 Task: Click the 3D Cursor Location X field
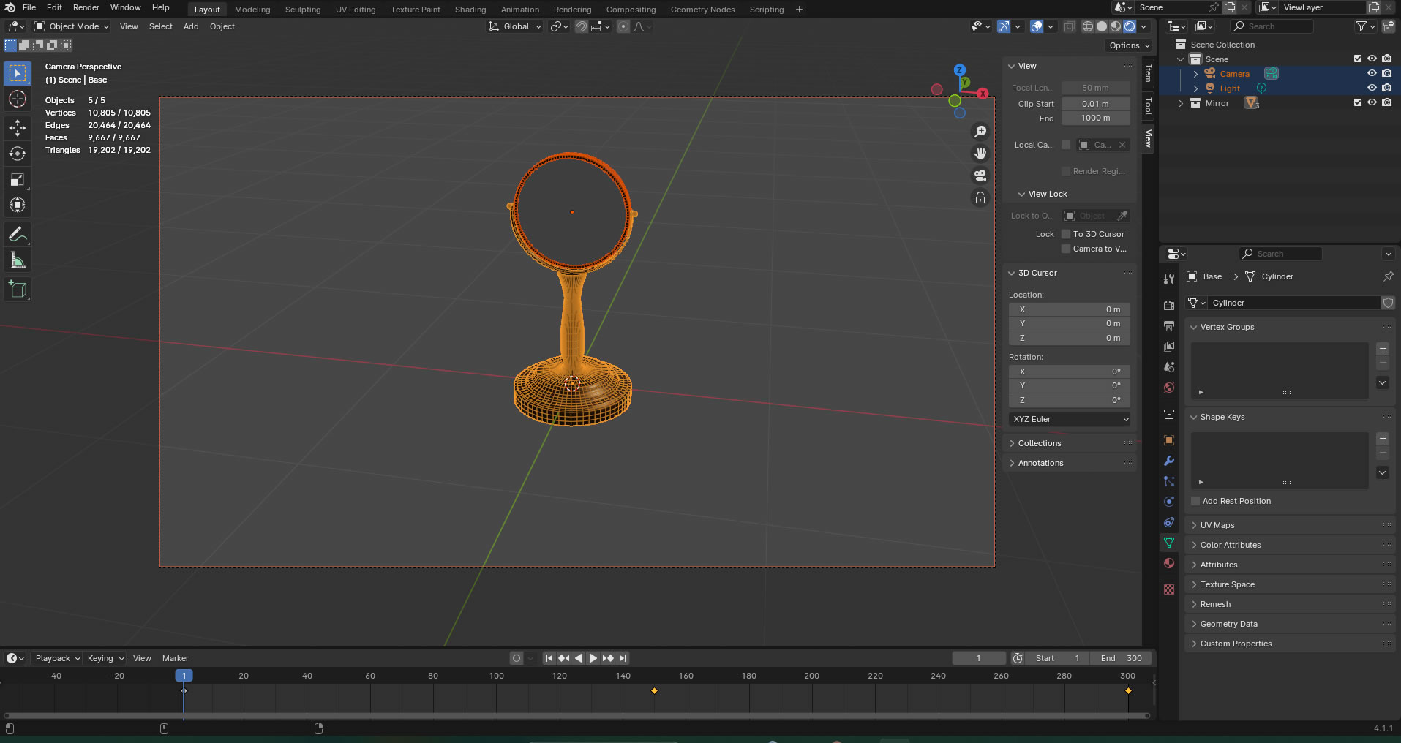[x=1070, y=309]
